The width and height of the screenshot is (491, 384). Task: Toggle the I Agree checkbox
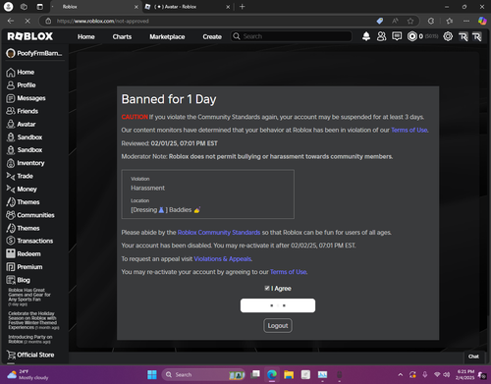click(x=267, y=288)
